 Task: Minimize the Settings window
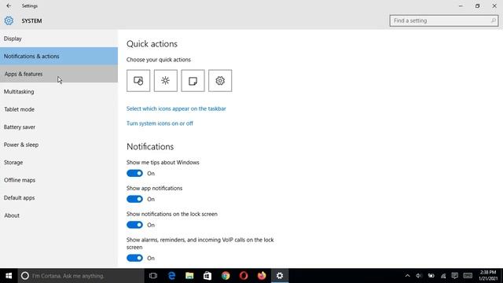coord(461,6)
